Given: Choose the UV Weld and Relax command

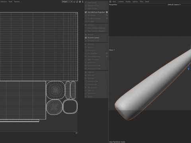Looking at the screenshot, I should point(96,18).
